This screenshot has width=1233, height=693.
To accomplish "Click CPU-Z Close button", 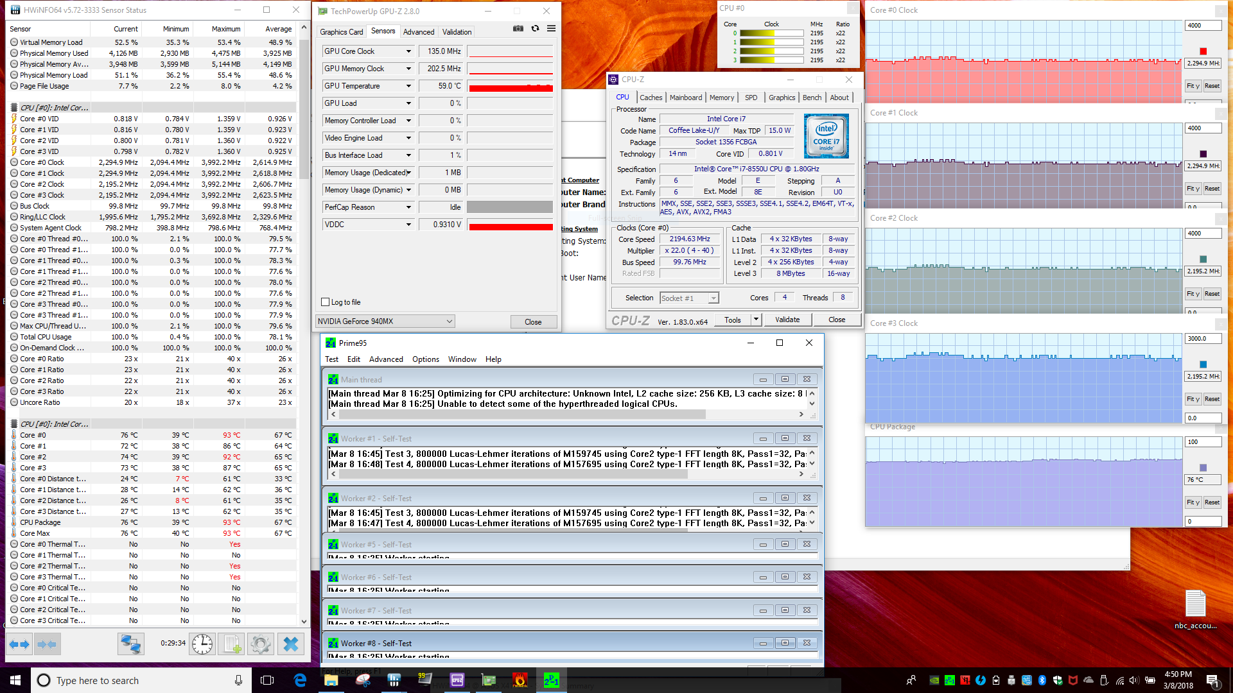I will (837, 320).
